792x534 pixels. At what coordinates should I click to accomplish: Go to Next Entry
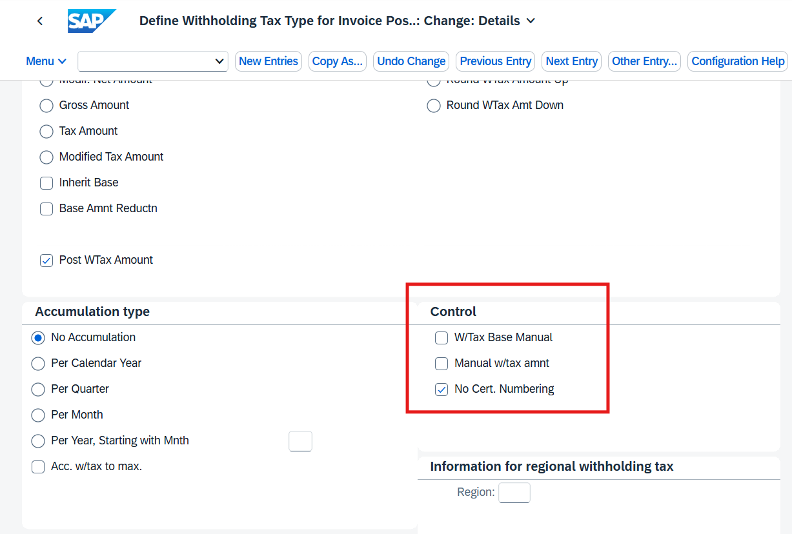point(572,61)
